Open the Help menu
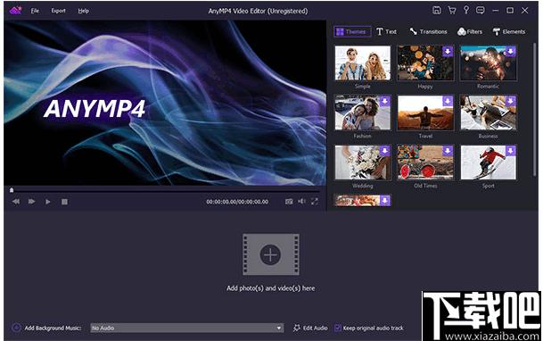543x341 pixels. coord(84,11)
